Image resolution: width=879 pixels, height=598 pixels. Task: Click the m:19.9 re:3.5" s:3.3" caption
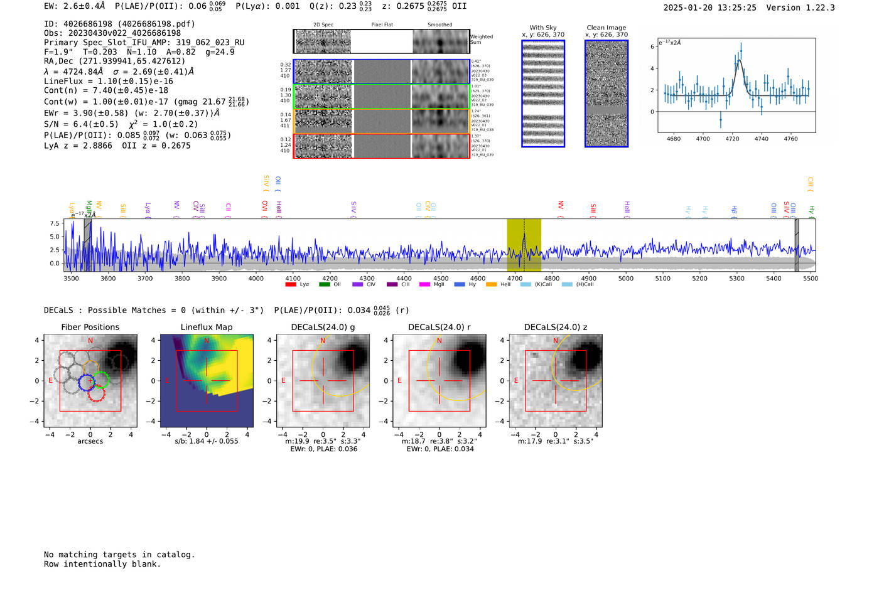[x=323, y=441]
